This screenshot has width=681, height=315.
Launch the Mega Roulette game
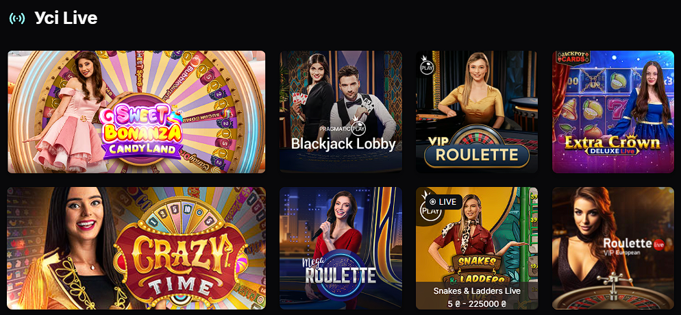[341, 248]
